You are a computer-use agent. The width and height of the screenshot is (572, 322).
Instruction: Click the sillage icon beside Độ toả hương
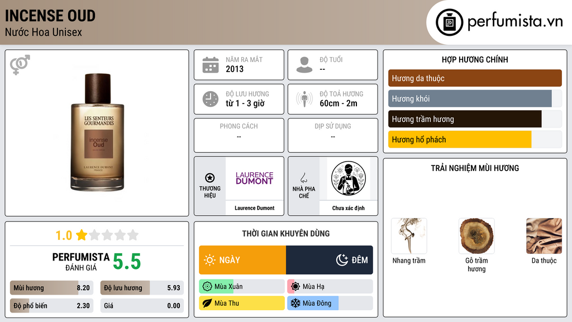tap(304, 99)
